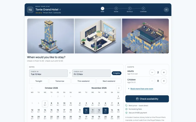196x122 pixels.
Task: Show the next month in calendar
Action: pyautogui.click(x=119, y=88)
